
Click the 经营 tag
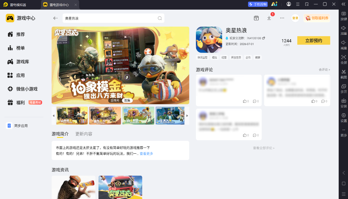pos(224,58)
